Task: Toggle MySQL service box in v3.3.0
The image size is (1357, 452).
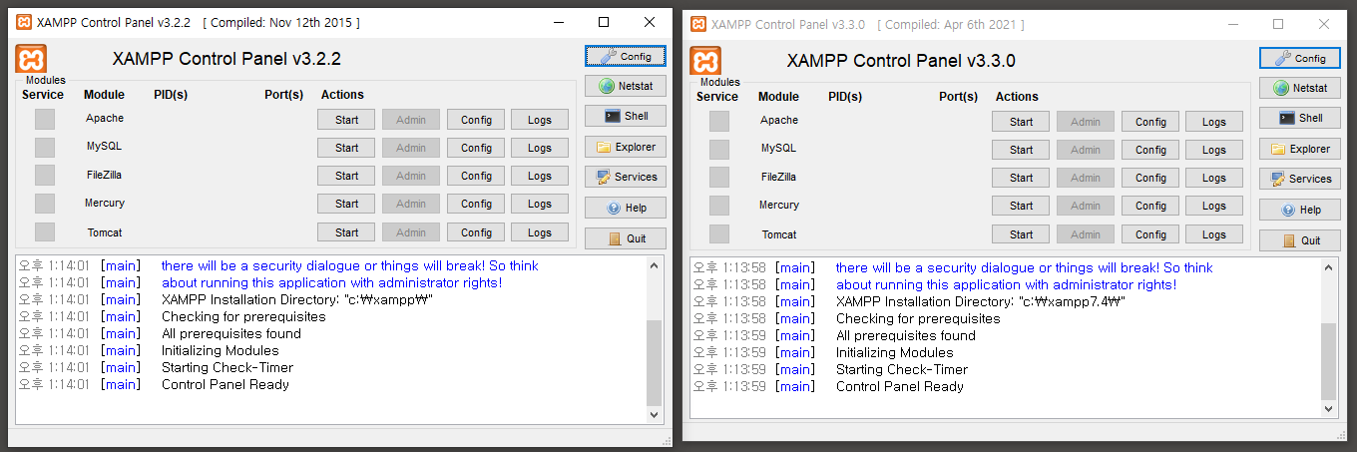Action: coord(719,150)
